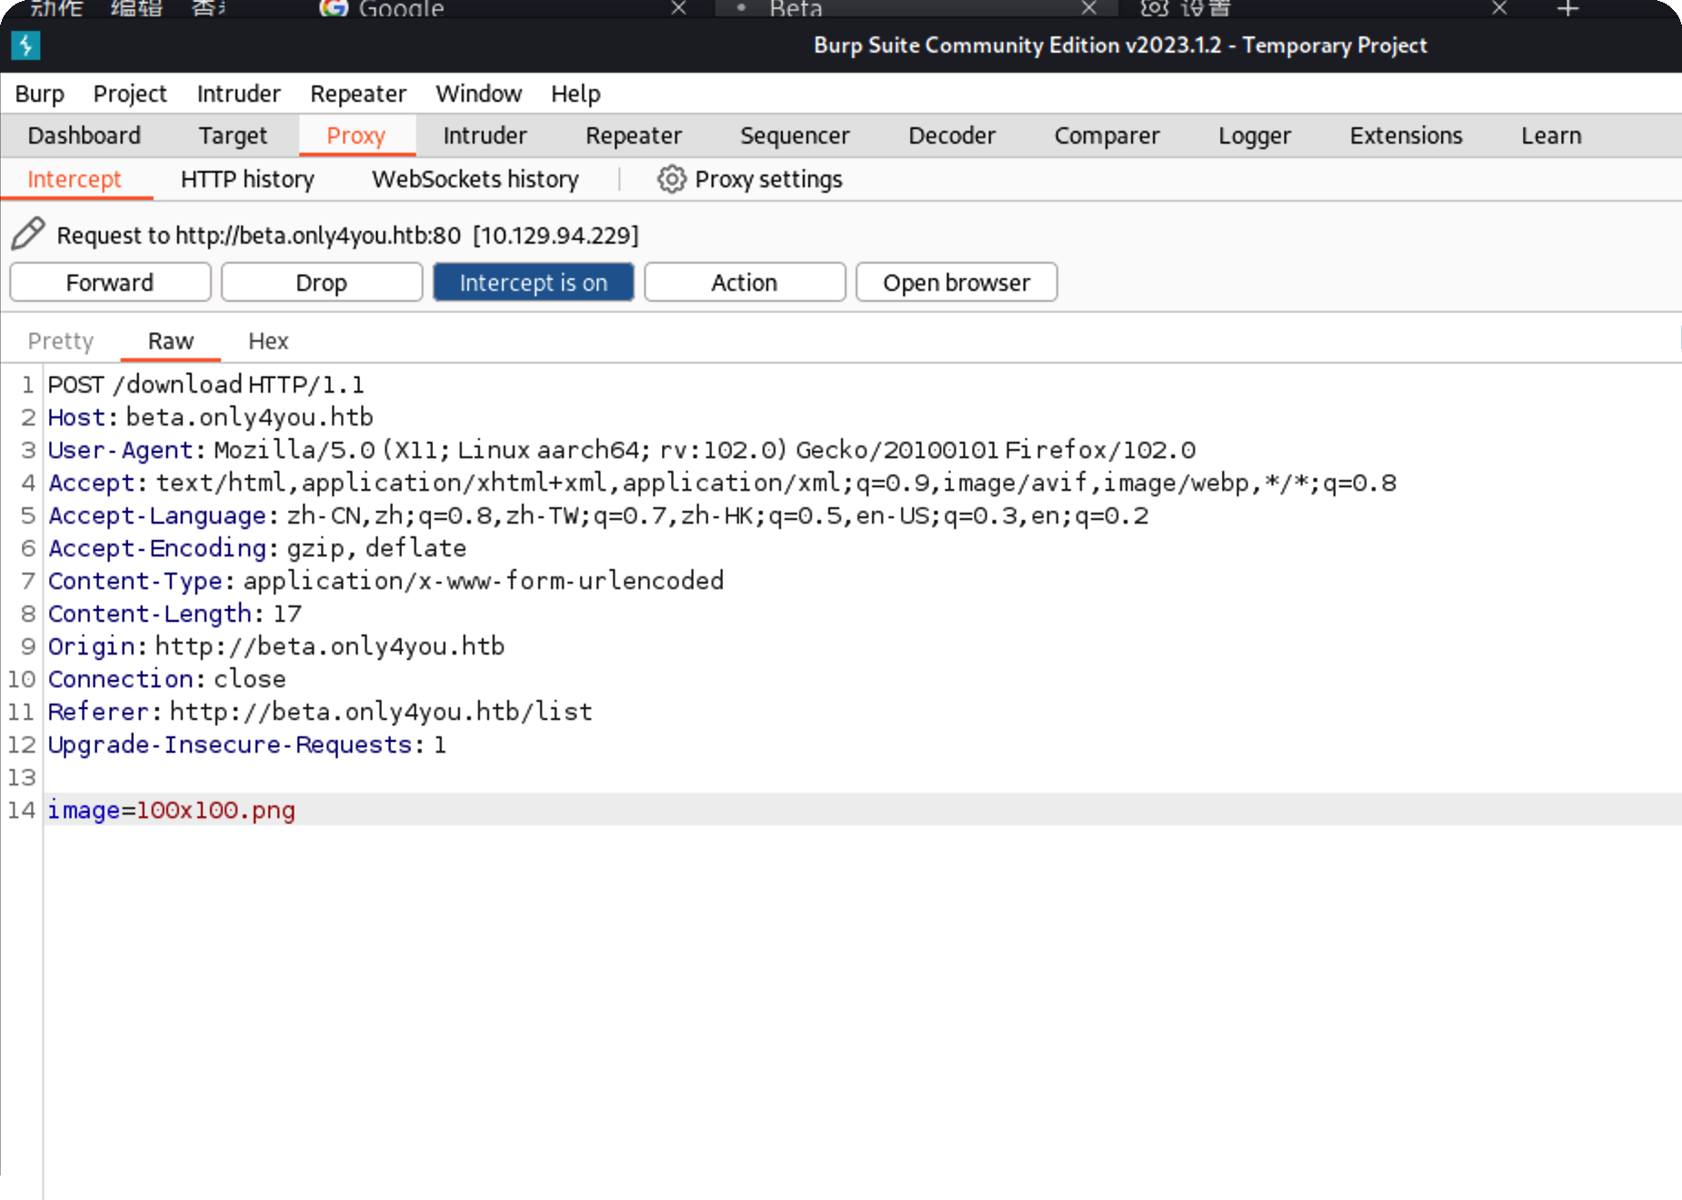Image resolution: width=1682 pixels, height=1200 pixels.
Task: Click the User-Agent header line
Action: pos(622,450)
